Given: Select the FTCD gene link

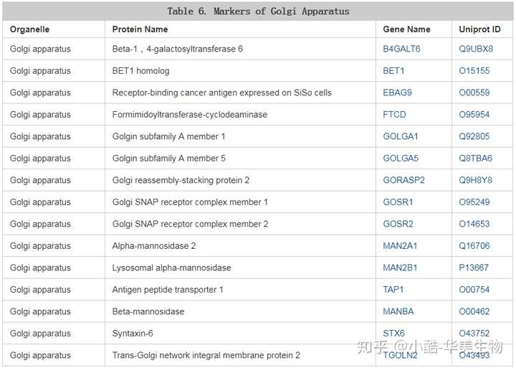Looking at the screenshot, I should pos(394,115).
